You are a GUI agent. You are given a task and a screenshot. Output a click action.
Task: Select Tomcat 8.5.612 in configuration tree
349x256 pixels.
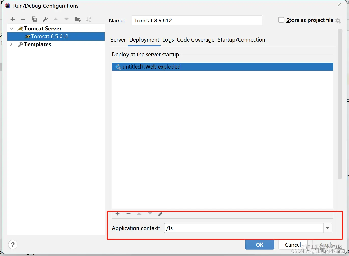pos(56,36)
